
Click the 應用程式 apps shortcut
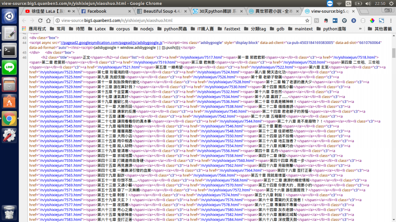pyautogui.click(x=34, y=29)
